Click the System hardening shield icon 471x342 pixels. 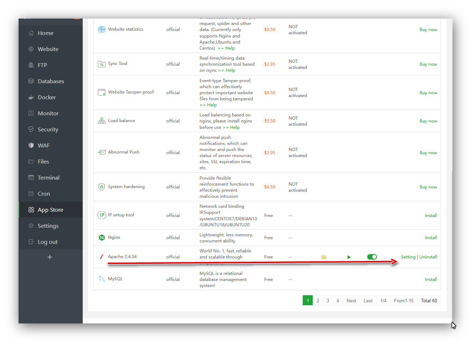click(x=102, y=187)
